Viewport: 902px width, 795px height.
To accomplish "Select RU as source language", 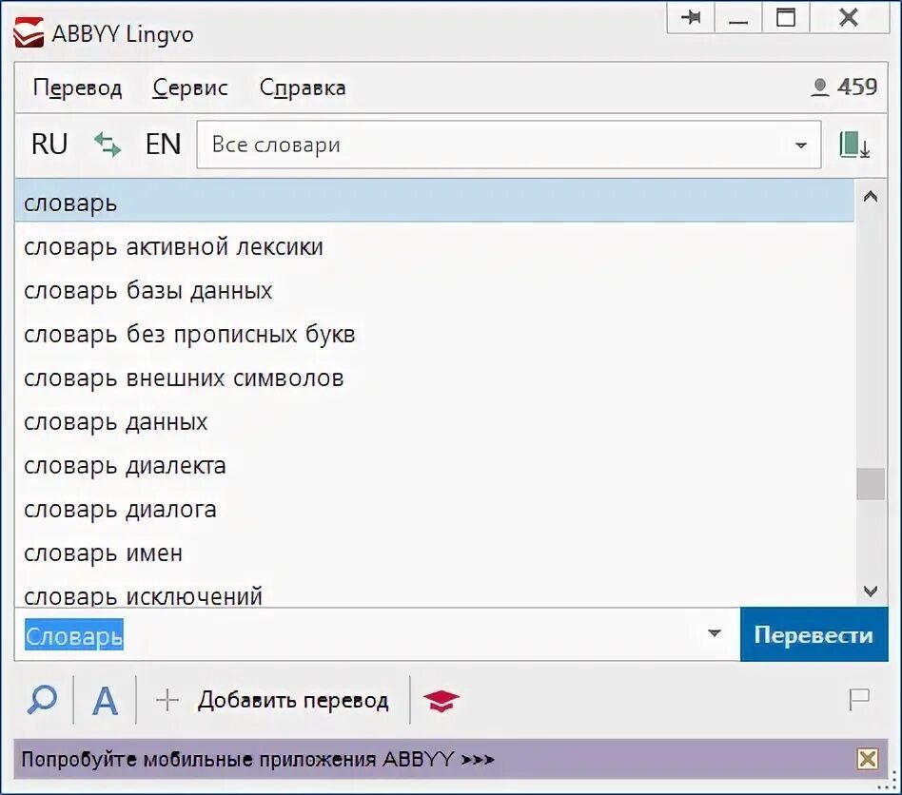I will click(49, 144).
